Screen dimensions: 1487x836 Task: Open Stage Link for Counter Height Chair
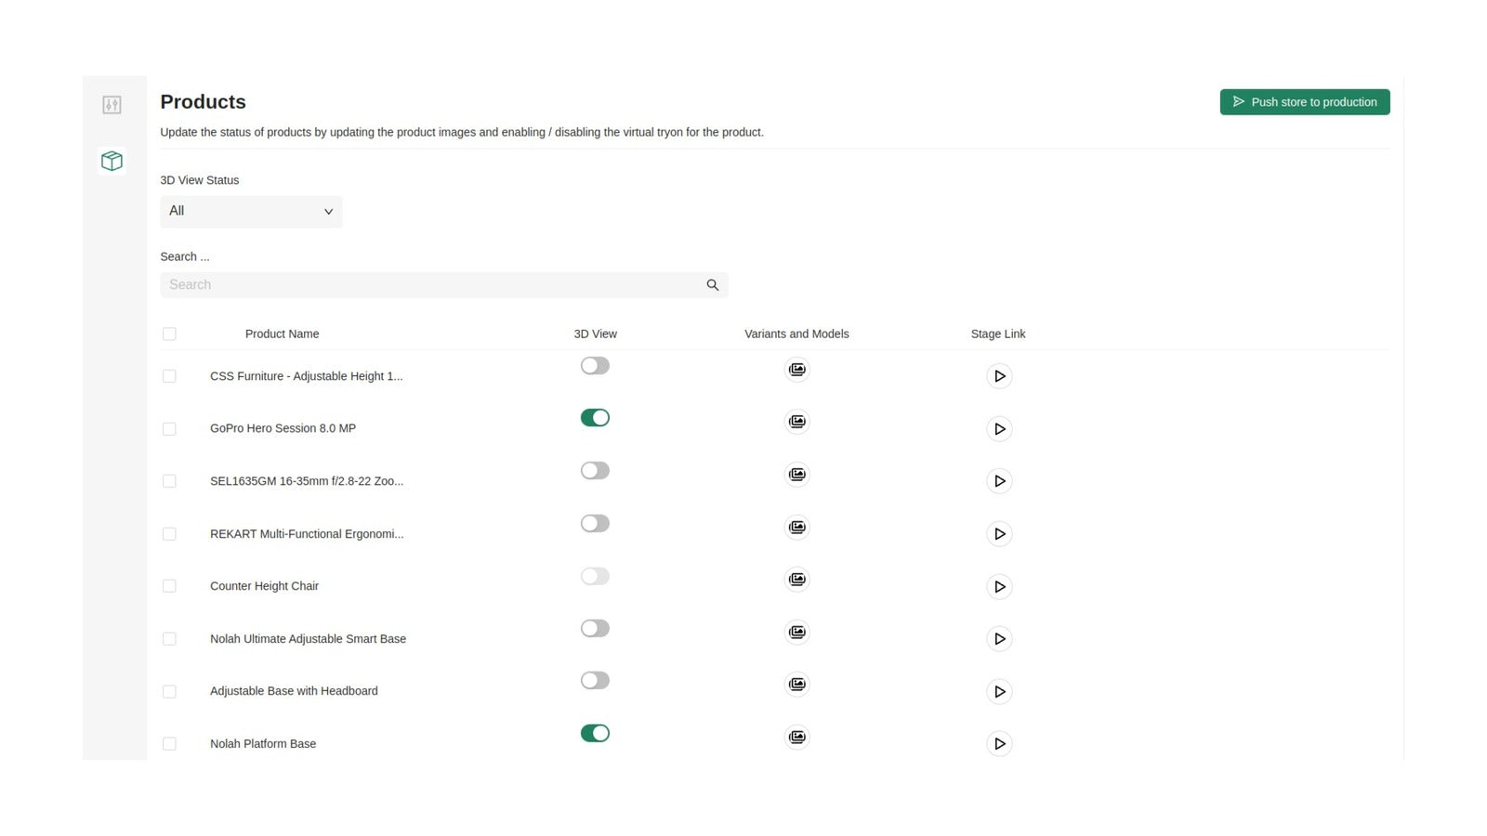tap(999, 586)
